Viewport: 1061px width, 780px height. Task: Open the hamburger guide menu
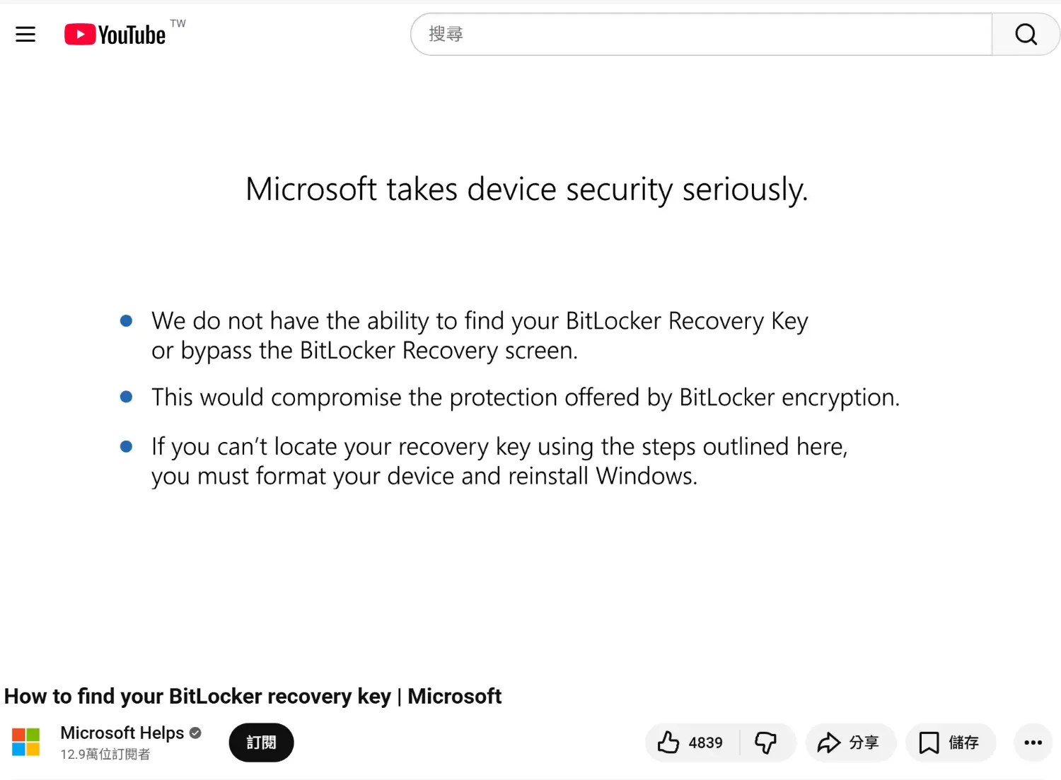[x=25, y=34]
